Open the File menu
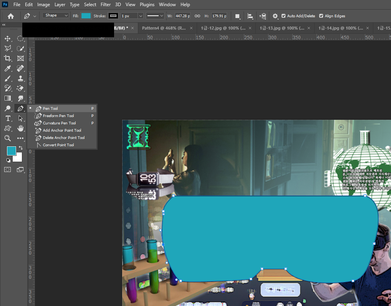 (17, 5)
